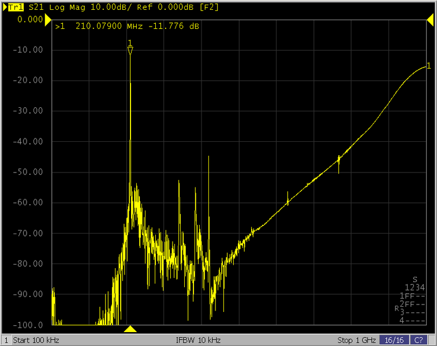The height and width of the screenshot is (346, 437).
Task: Click the 10.00dB/ scale per division value
Action: pyautogui.click(x=104, y=8)
